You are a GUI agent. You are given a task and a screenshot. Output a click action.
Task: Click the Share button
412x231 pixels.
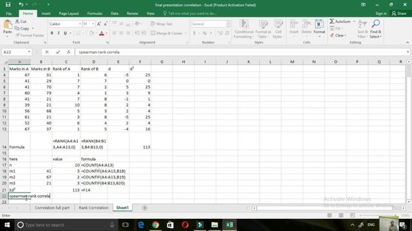tap(399, 13)
